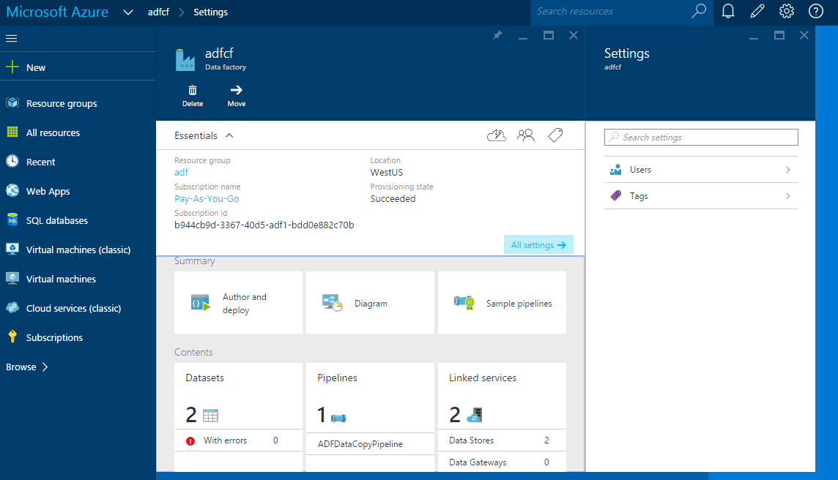Viewport: 838px width, 480px height.
Task: Open portal settings gear icon
Action: tap(787, 11)
